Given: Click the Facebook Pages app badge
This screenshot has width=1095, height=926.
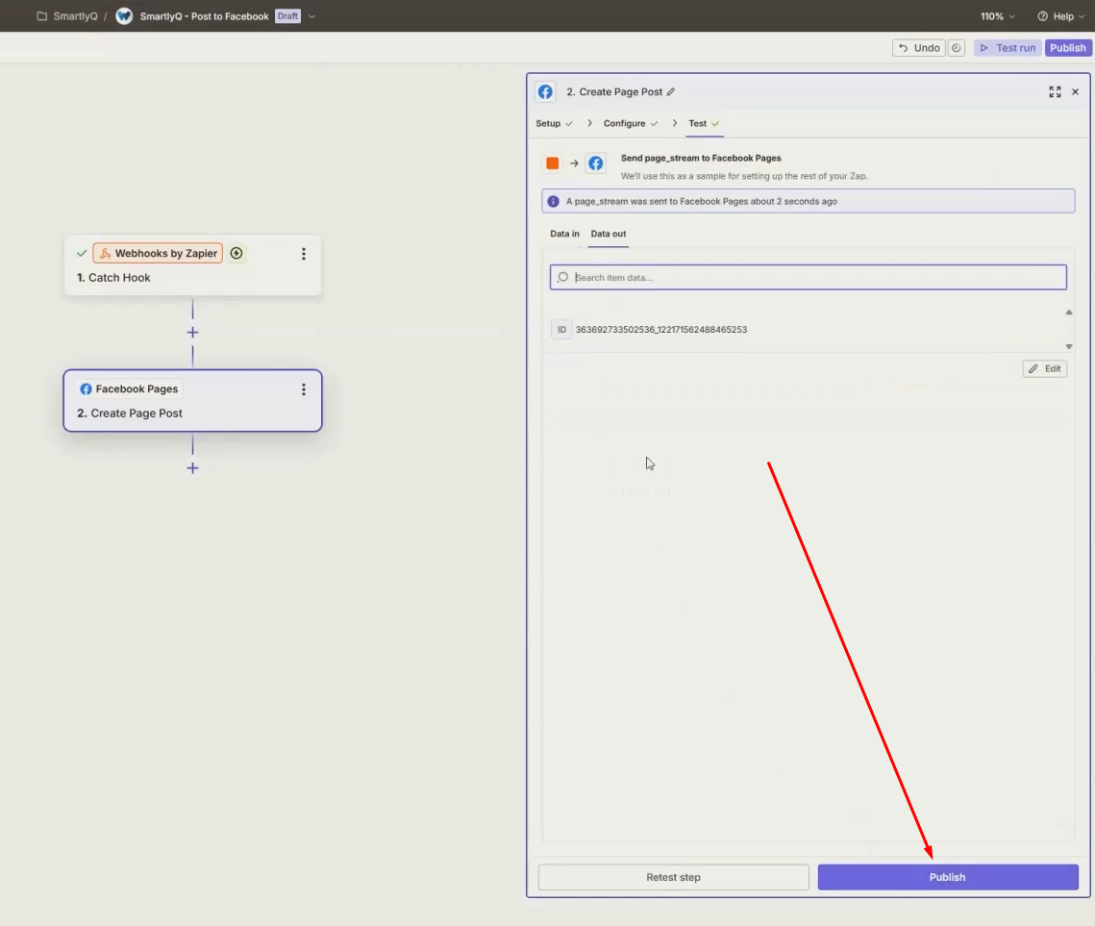Looking at the screenshot, I should [129, 389].
